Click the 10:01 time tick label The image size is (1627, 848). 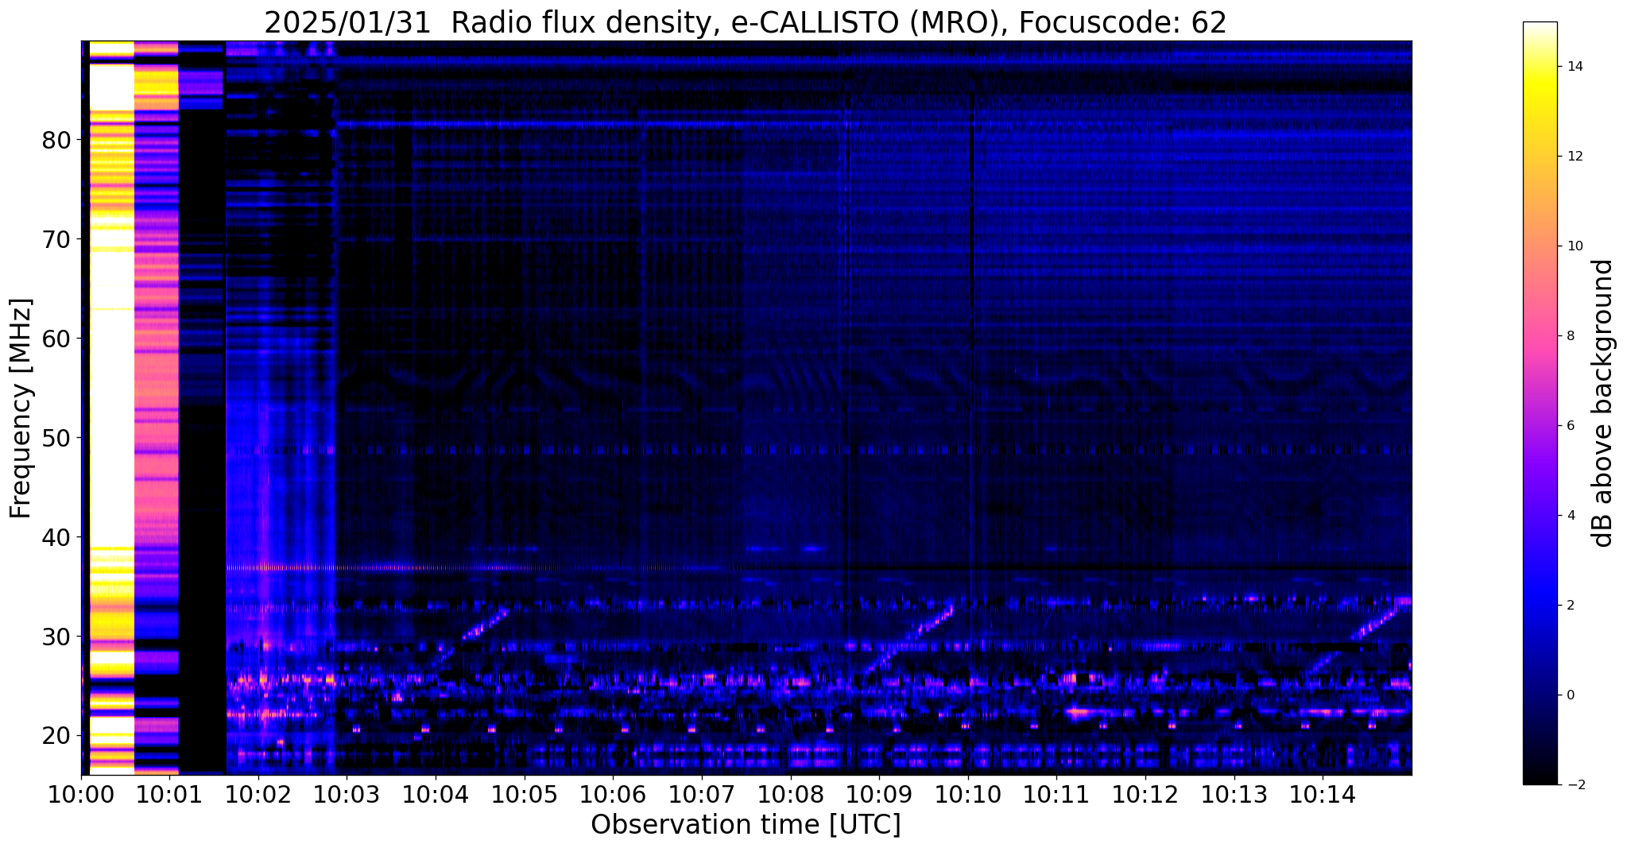[x=169, y=795]
